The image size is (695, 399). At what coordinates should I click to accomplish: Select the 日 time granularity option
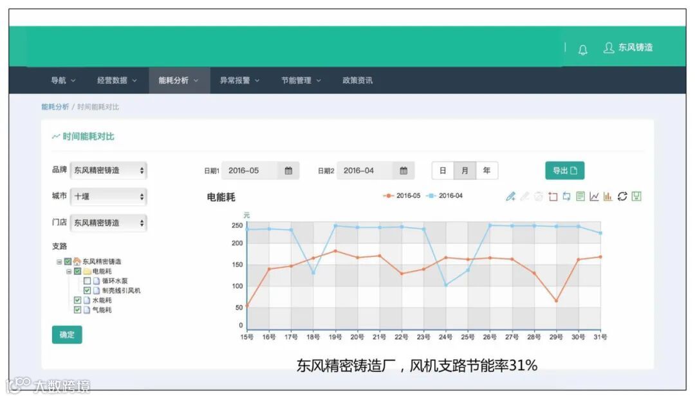[443, 171]
